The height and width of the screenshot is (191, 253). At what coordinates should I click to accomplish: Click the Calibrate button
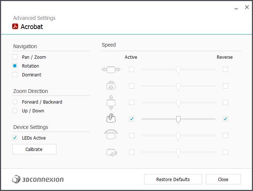pyautogui.click(x=34, y=149)
